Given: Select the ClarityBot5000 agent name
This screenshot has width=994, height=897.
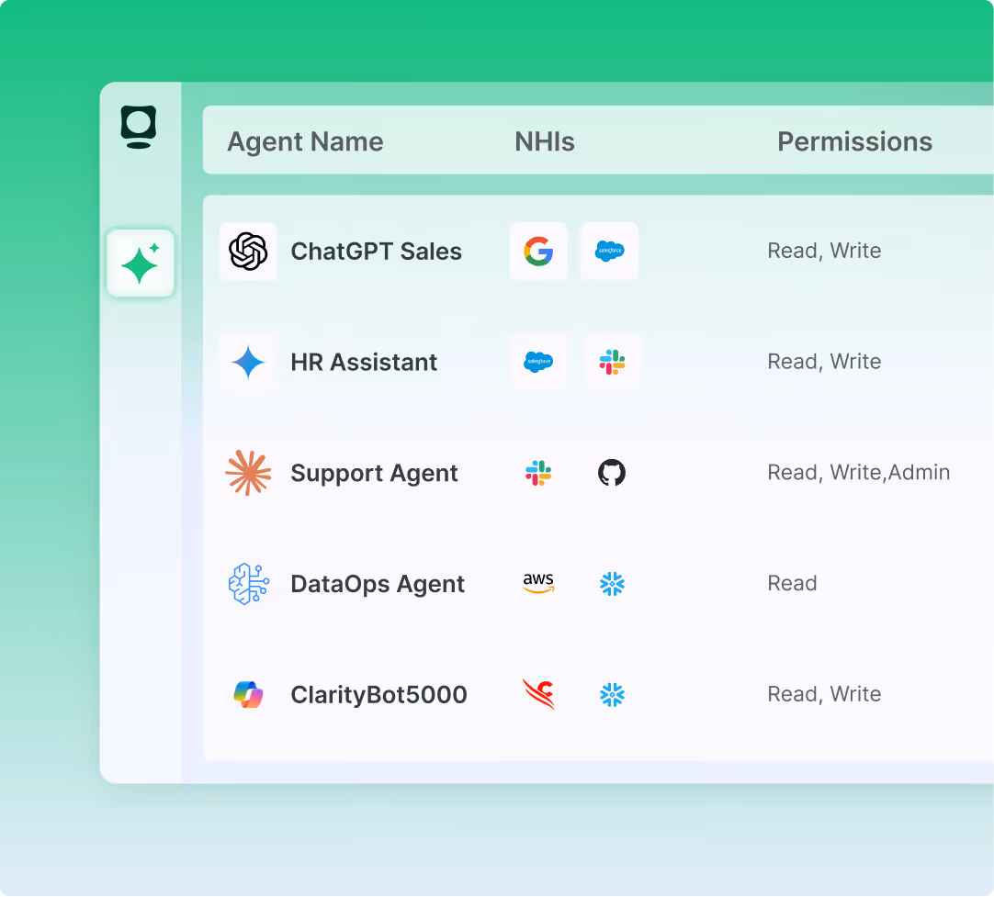Looking at the screenshot, I should [x=378, y=695].
